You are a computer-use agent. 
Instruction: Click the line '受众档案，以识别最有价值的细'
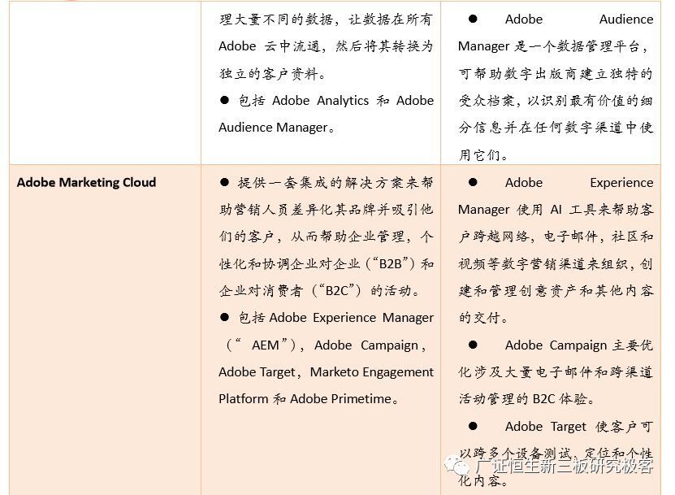[556, 100]
